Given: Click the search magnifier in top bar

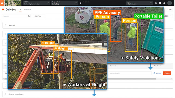Looking at the screenshot, I should point(156,3).
